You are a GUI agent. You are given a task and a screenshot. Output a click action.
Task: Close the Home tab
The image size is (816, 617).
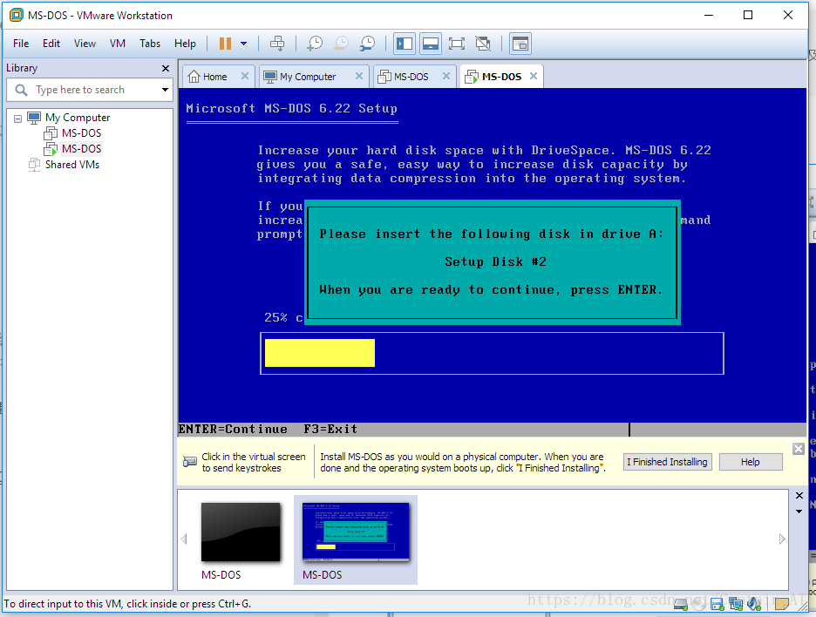click(x=245, y=76)
